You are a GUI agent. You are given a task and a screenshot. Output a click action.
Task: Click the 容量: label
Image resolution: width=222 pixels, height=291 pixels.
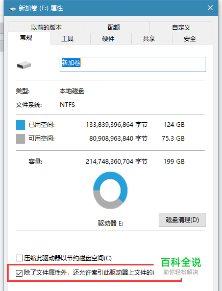coord(35,162)
